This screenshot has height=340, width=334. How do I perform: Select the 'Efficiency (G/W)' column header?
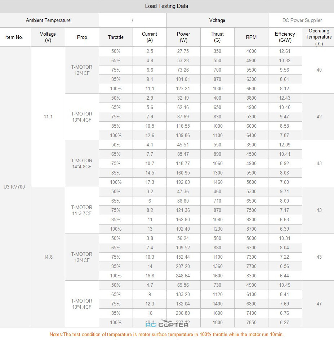(x=285, y=37)
